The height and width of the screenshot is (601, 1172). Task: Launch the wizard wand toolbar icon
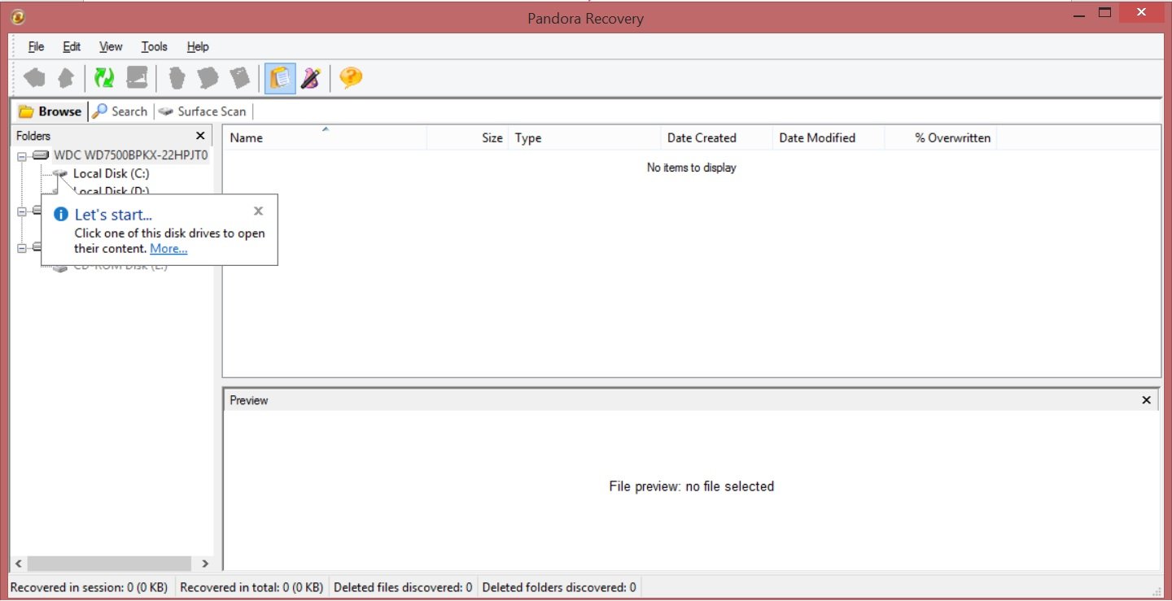click(310, 78)
